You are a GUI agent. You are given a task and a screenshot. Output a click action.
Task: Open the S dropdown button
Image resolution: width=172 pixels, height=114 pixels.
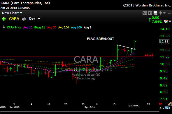click(x=145, y=13)
